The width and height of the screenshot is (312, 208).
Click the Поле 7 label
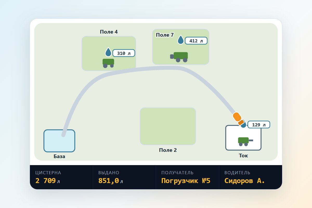tap(165, 35)
